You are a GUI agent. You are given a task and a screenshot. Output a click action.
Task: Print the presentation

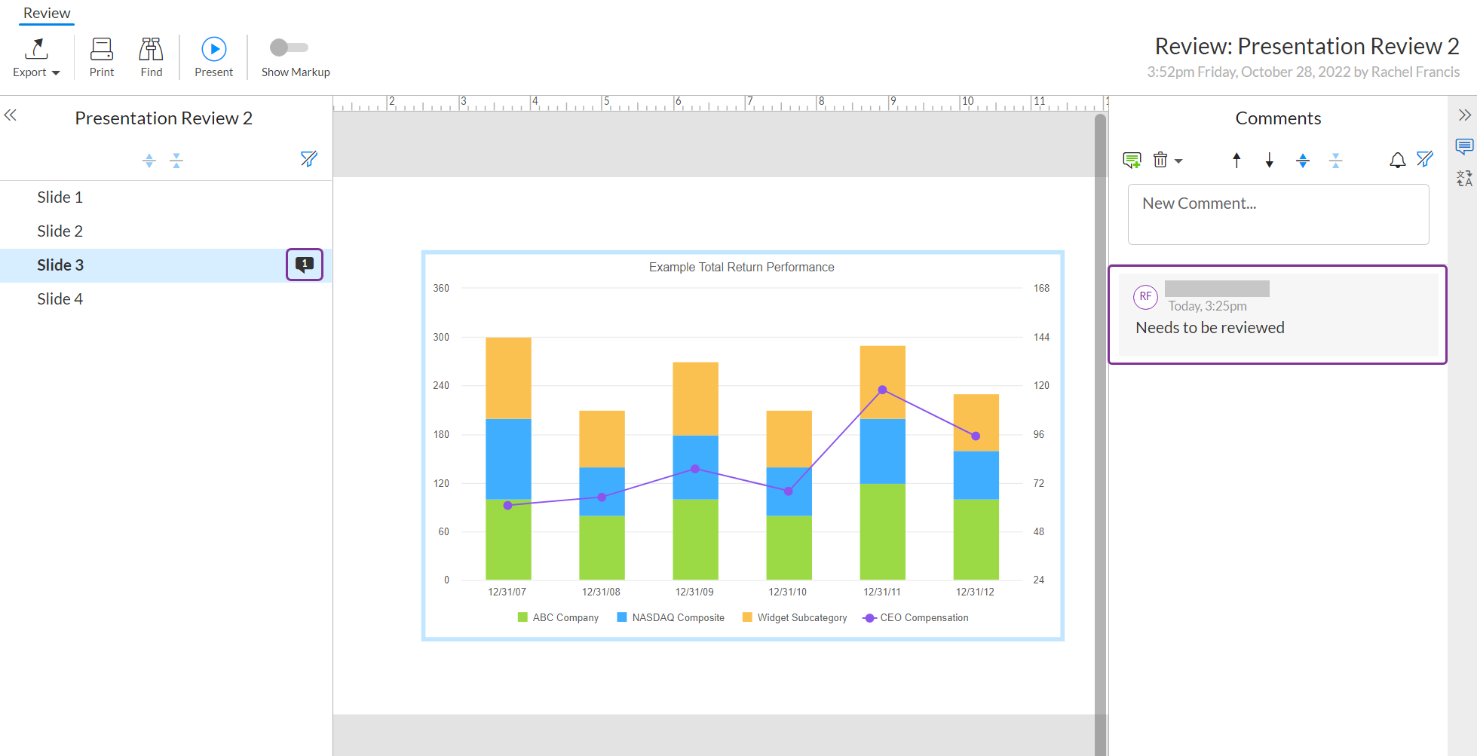tap(101, 57)
